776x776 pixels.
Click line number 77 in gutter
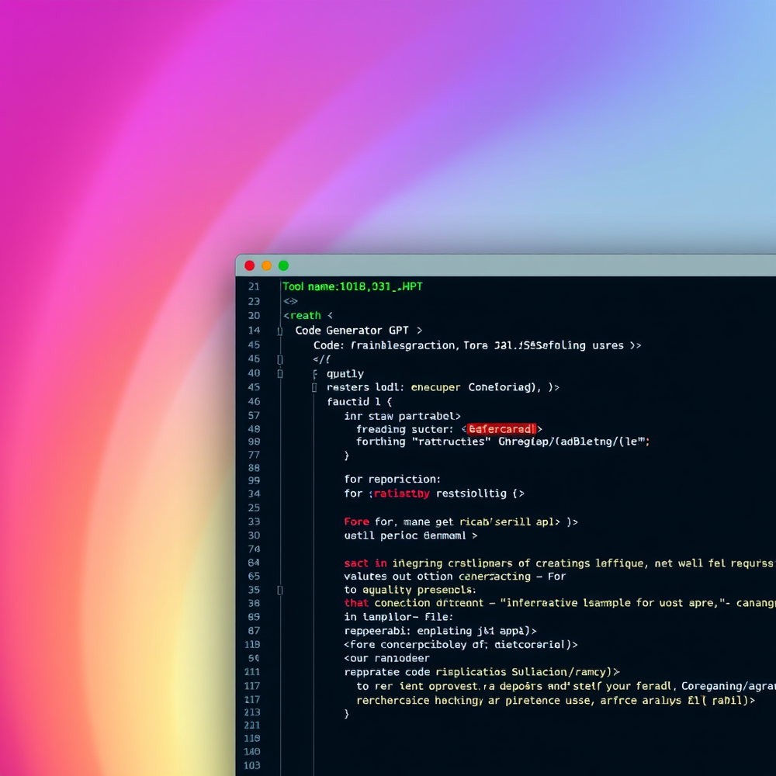click(x=254, y=455)
